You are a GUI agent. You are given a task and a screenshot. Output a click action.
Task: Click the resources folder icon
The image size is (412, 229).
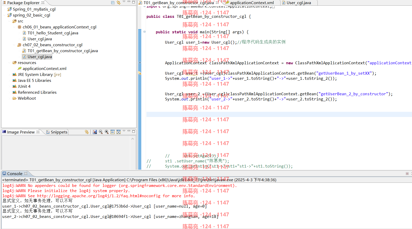pyautogui.click(x=14, y=63)
